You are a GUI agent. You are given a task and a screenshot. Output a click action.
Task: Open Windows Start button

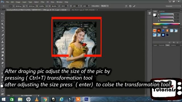pyautogui.click(x=3, y=99)
